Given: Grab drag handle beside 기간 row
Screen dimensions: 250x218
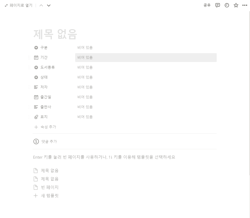Looking at the screenshot, I should pos(29,58).
